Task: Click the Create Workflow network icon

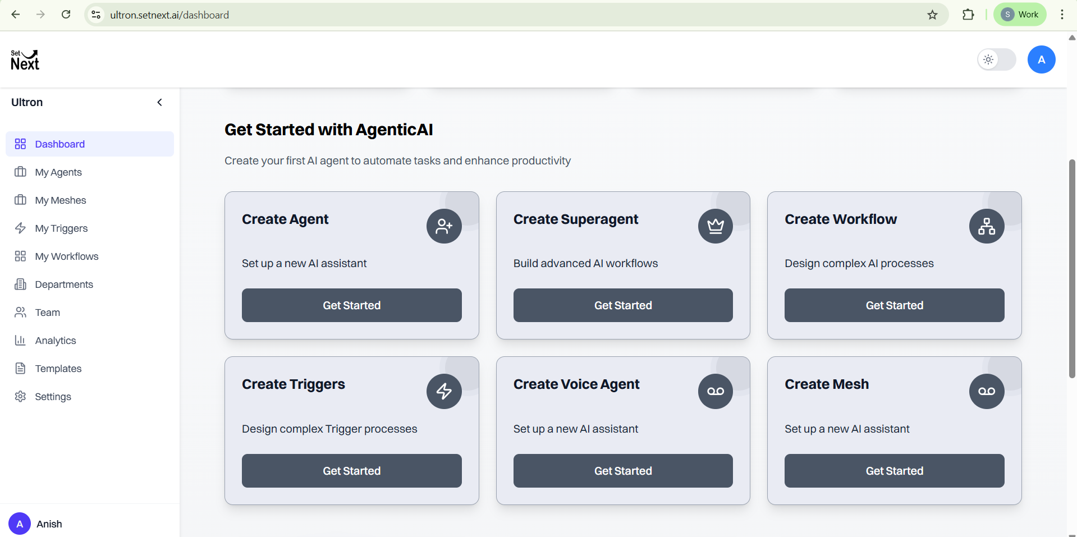Action: click(987, 226)
